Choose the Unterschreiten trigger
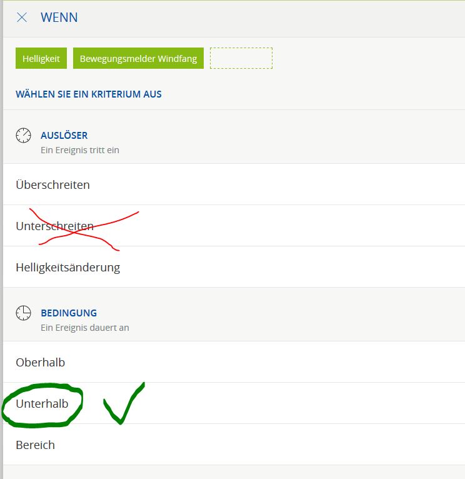465x479 pixels. (54, 226)
